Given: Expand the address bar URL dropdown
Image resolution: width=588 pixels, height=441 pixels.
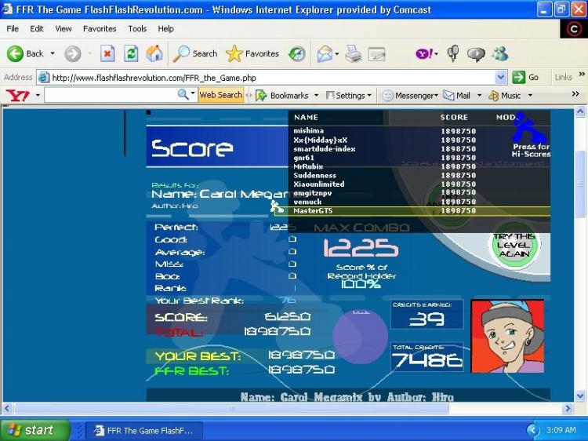Looking at the screenshot, I should click(501, 78).
